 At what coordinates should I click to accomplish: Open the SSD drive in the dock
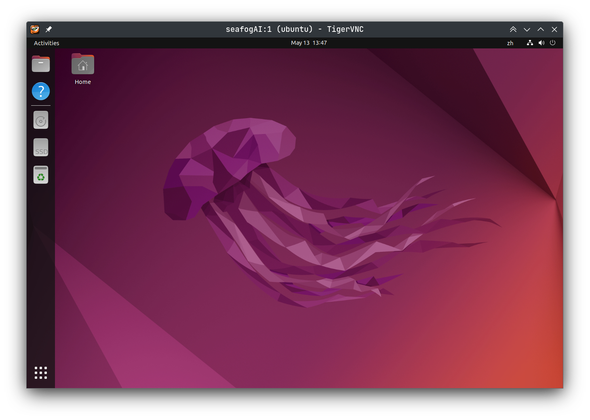click(x=41, y=147)
